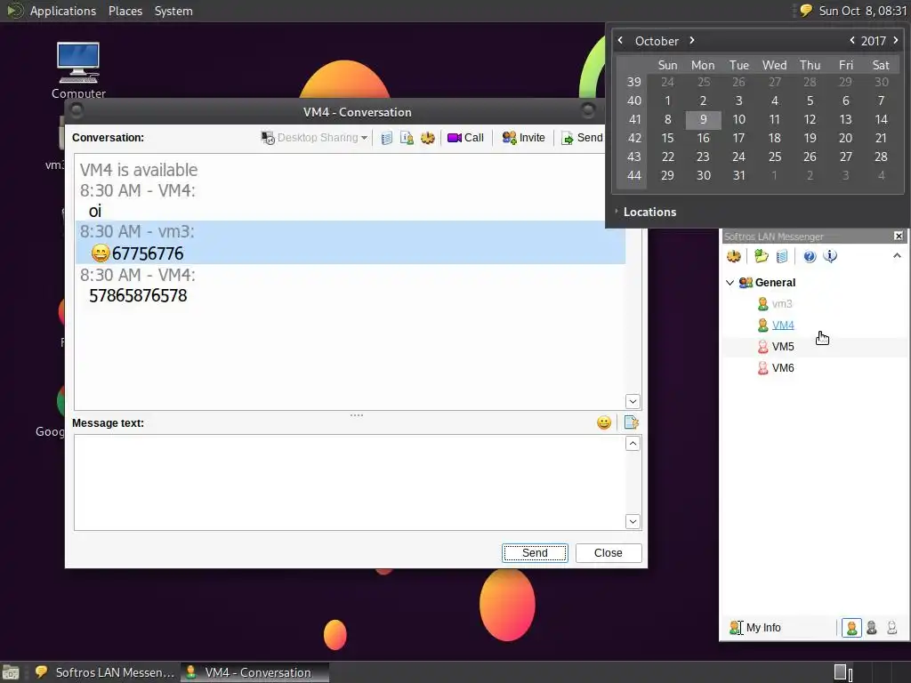Click Send file button in conversation toolbar
911x683 pixels.
[582, 138]
